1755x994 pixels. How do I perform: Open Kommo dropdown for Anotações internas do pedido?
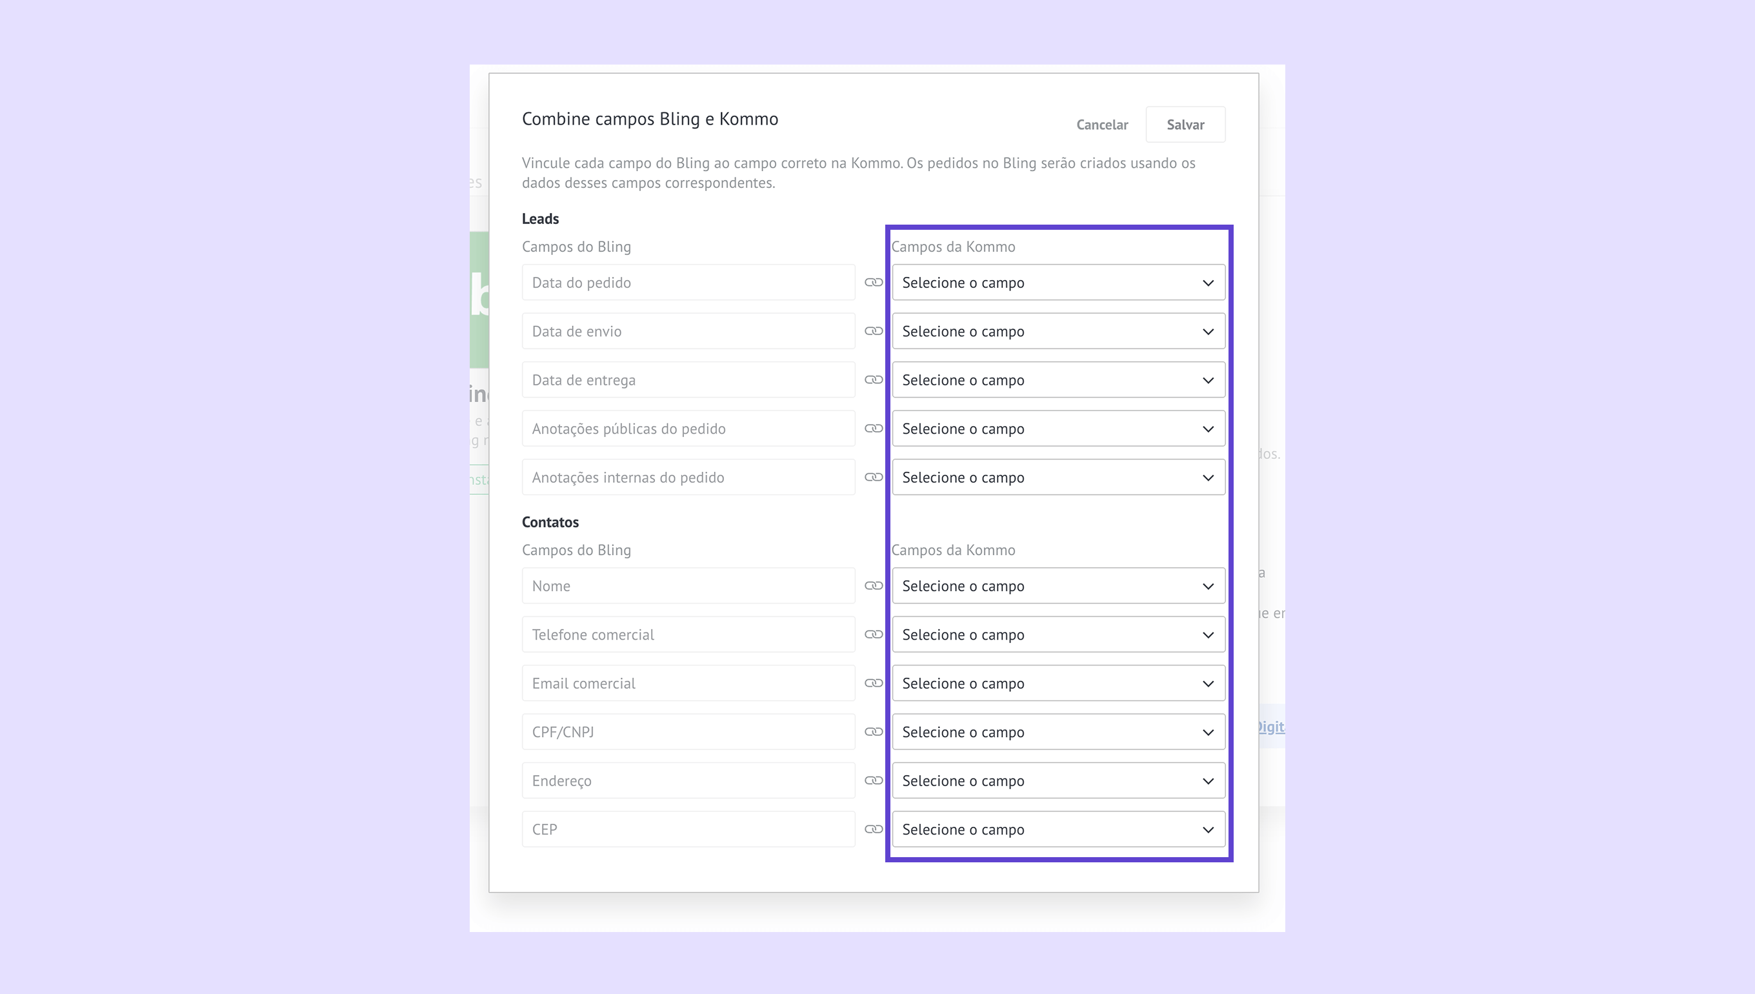click(x=1058, y=477)
